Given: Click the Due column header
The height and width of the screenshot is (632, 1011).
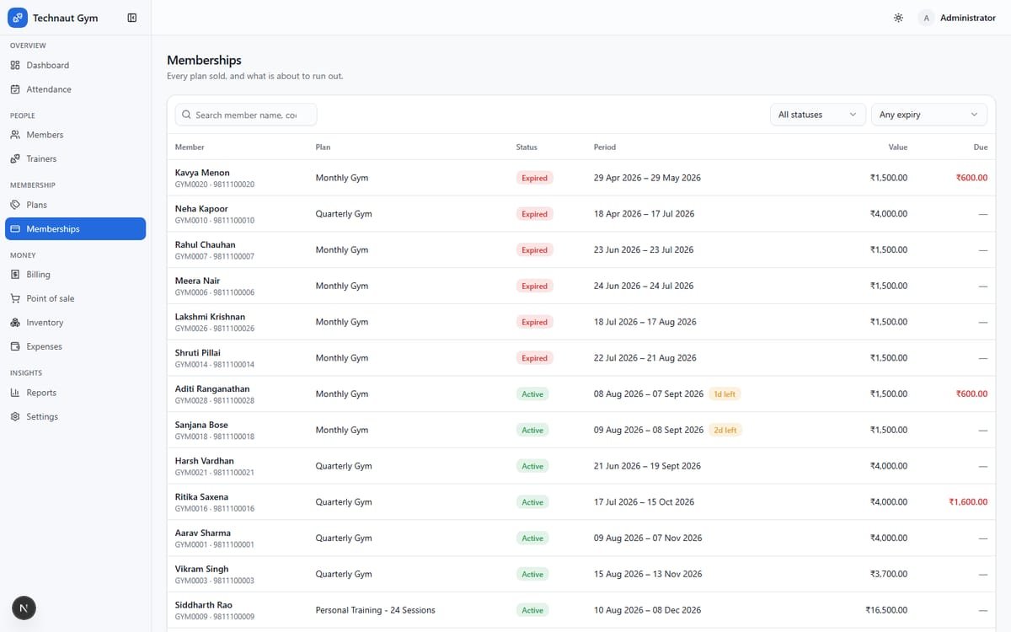Looking at the screenshot, I should (981, 147).
